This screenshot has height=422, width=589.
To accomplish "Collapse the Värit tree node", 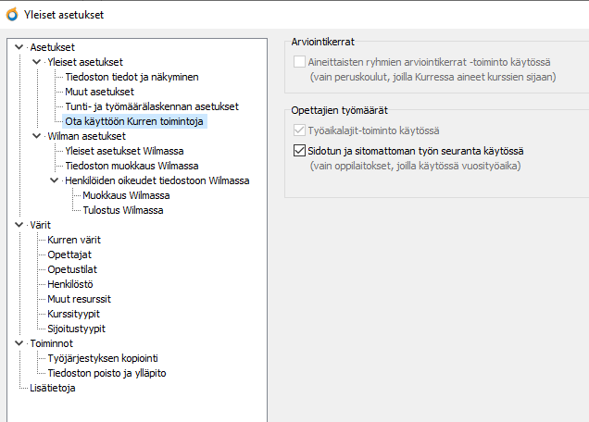I will point(20,225).
